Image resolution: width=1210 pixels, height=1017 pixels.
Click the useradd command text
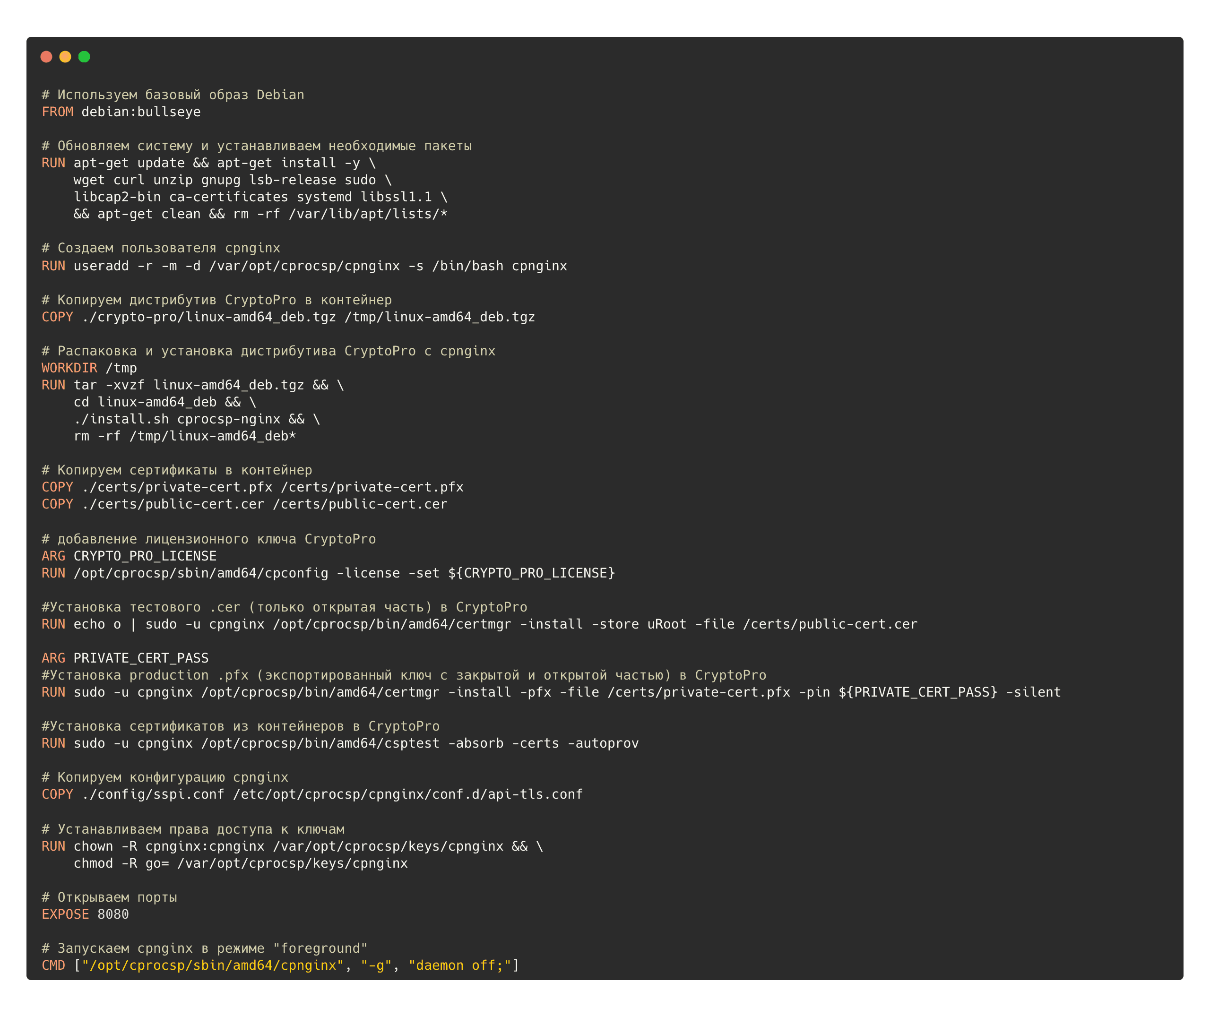tap(101, 266)
